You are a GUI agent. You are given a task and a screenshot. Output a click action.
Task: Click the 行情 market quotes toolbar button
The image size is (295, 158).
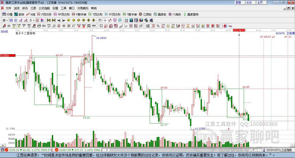tap(7, 14)
